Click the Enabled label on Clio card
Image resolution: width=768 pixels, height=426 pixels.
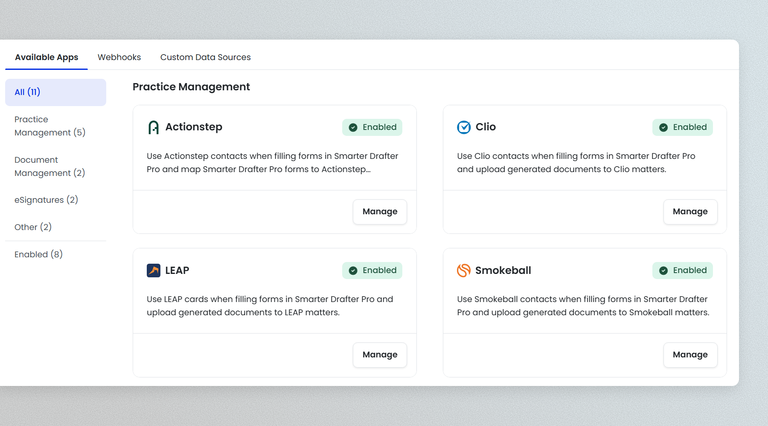pyautogui.click(x=690, y=127)
